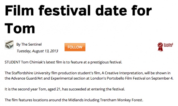Open The Sentinel author name link
This screenshot has width=178, height=106.
coord(31,44)
